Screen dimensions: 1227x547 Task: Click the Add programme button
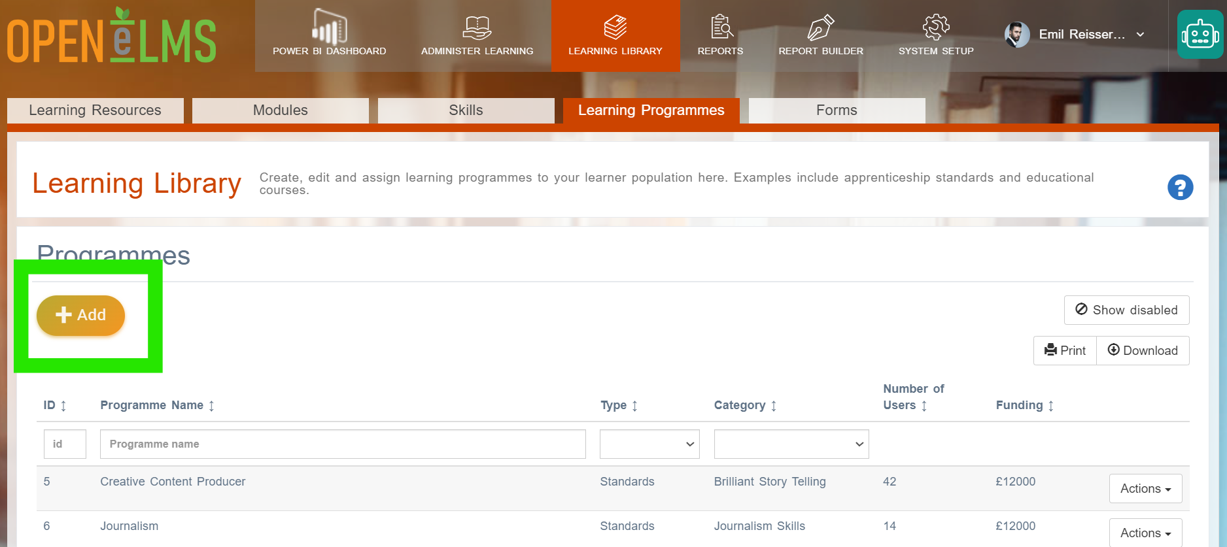pyautogui.click(x=80, y=315)
